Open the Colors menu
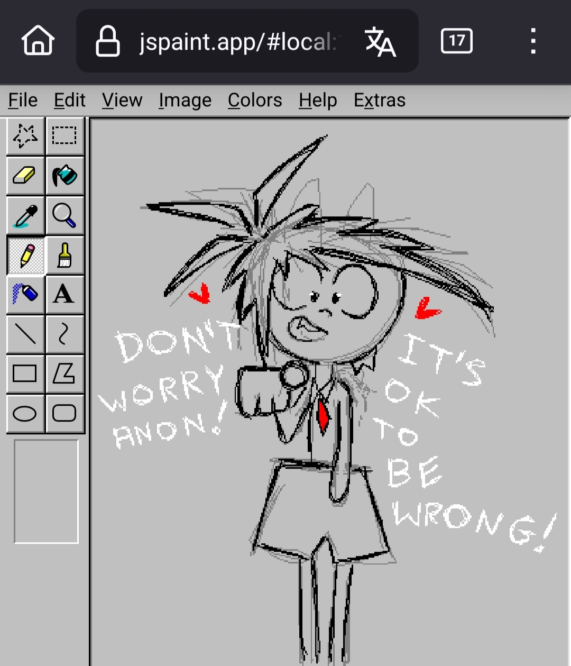This screenshot has width=571, height=666. click(255, 100)
